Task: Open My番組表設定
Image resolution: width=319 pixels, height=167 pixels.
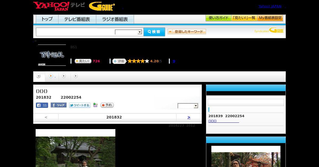Action: coord(270,18)
